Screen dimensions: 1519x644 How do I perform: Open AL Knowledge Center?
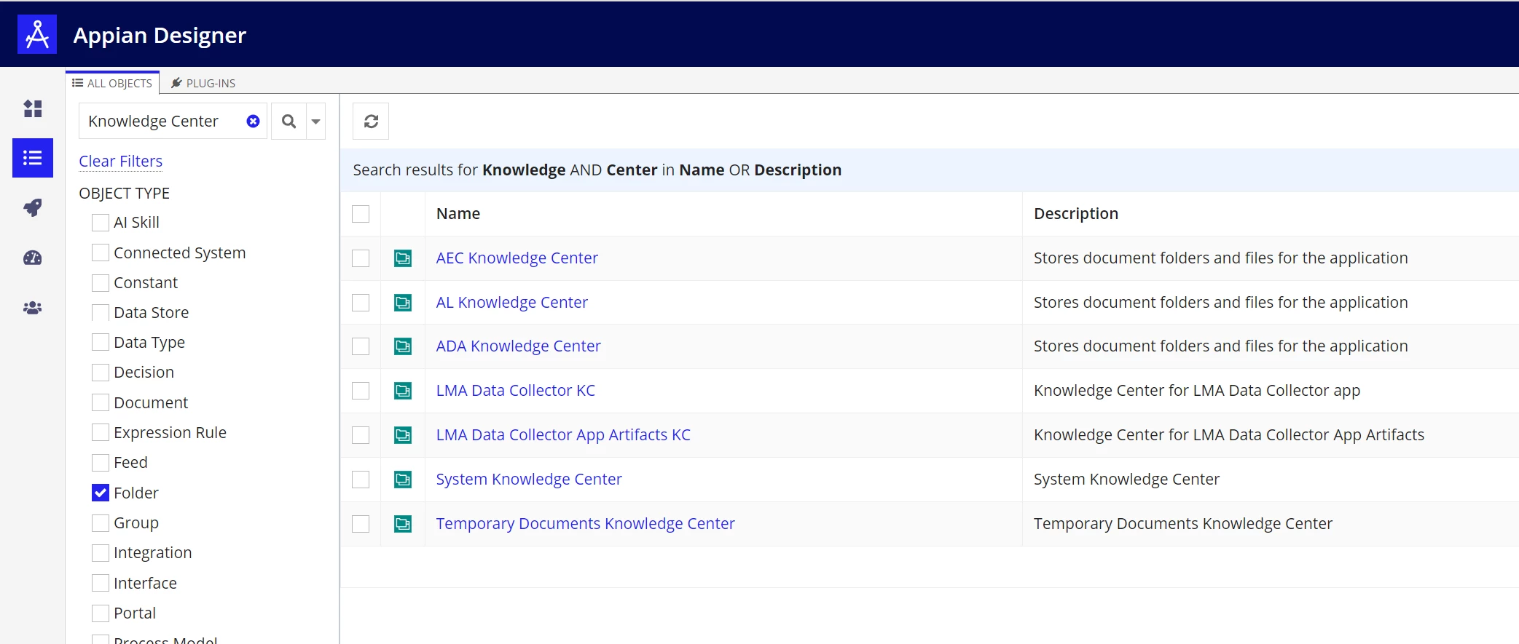[x=512, y=303]
